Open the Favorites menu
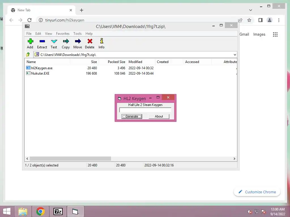Screen dimensions: 290x217 [63, 34]
